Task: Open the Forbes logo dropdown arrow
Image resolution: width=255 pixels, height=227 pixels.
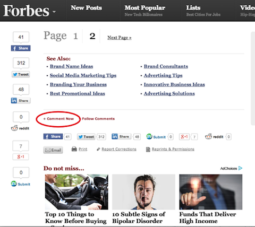Action: coord(54,12)
